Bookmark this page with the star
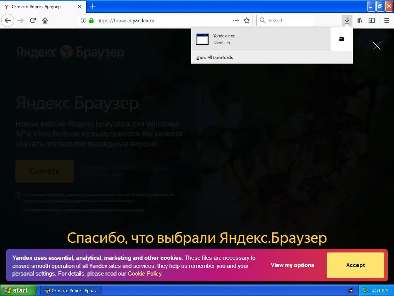The height and width of the screenshot is (296, 394). tap(247, 20)
